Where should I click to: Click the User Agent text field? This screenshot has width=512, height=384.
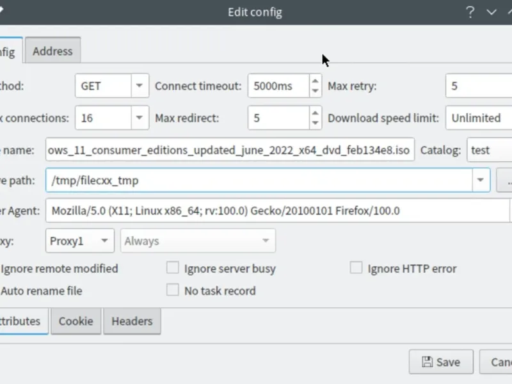pos(275,211)
